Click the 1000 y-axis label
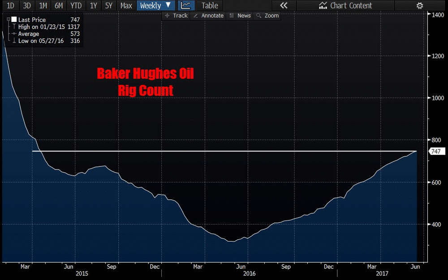The height and width of the screenshot is (280, 448). pos(438,98)
